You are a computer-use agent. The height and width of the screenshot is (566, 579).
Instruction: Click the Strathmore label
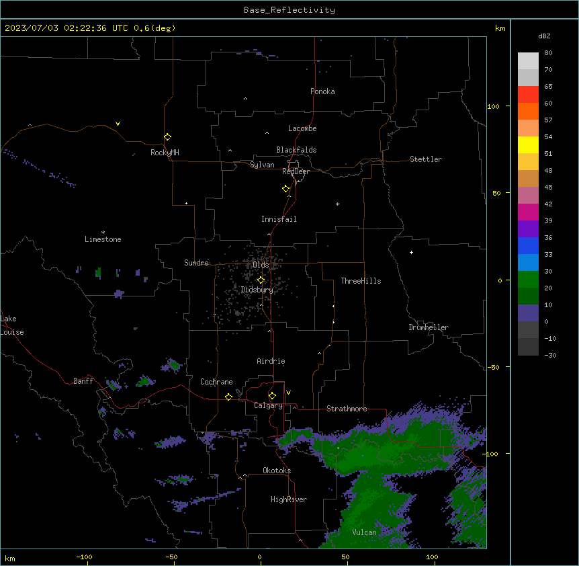pyautogui.click(x=347, y=409)
